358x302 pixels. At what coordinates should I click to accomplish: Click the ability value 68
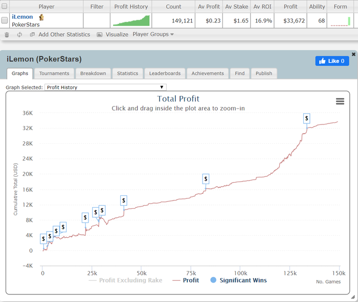322,21
